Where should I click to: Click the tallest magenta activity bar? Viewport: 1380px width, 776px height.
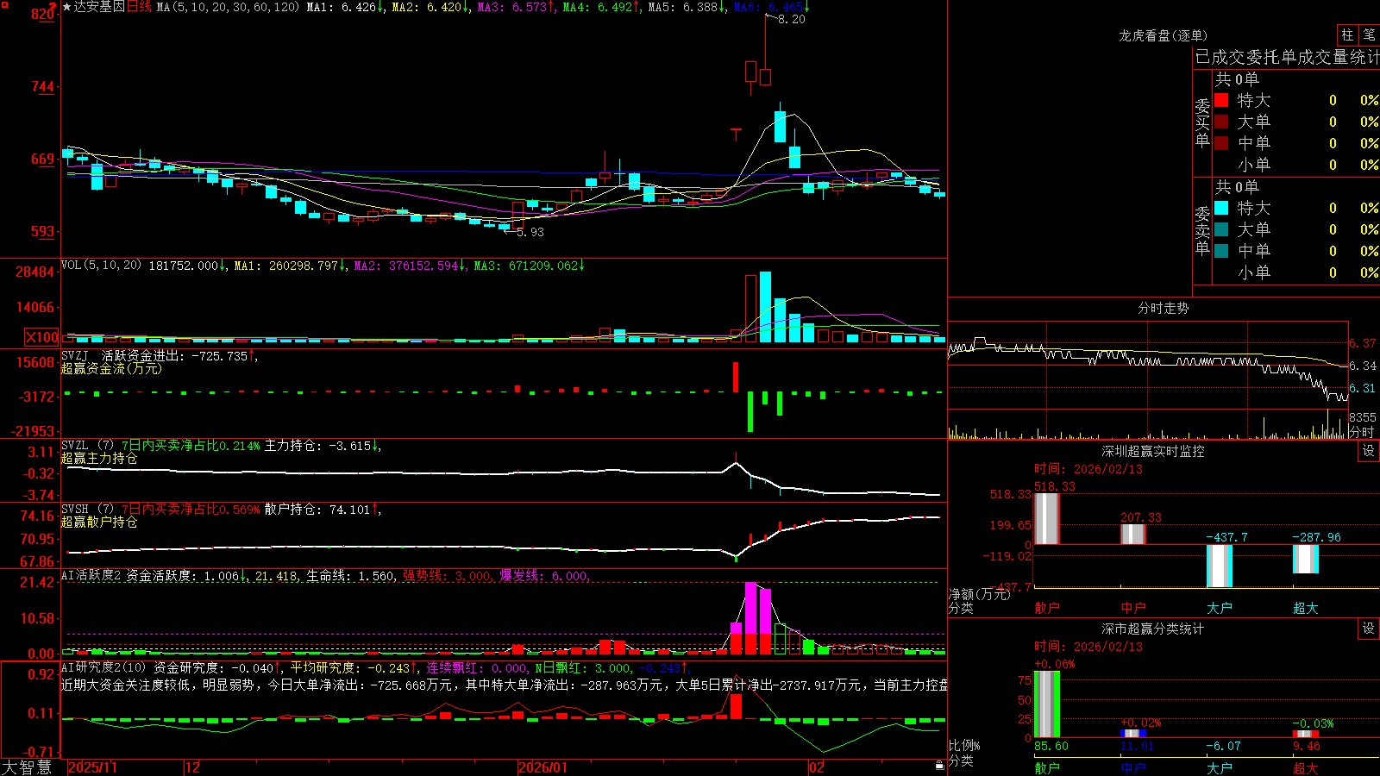(750, 609)
